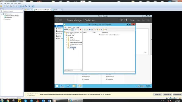182x102 pixels.
Task: Collapse the server1.com domain node
Action: (65, 36)
